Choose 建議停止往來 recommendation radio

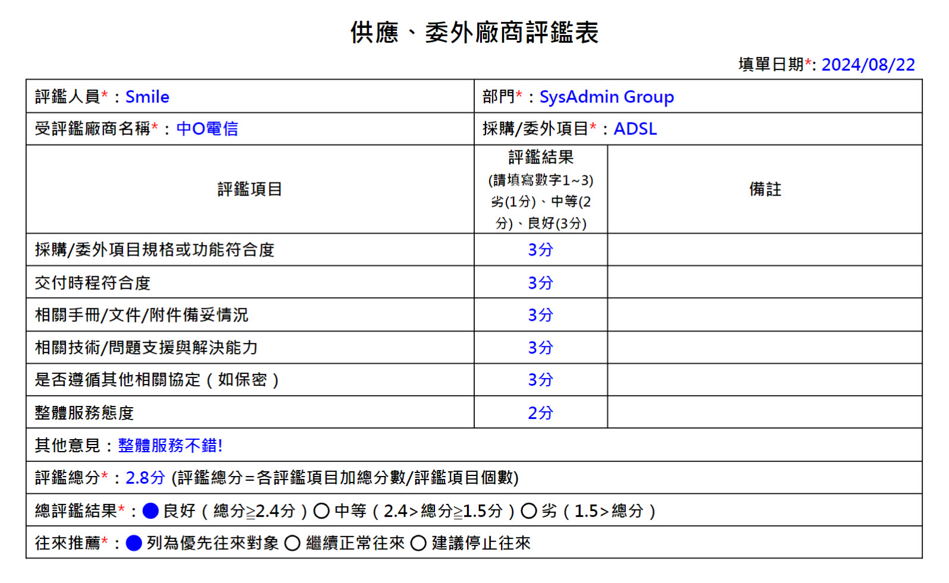point(418,543)
